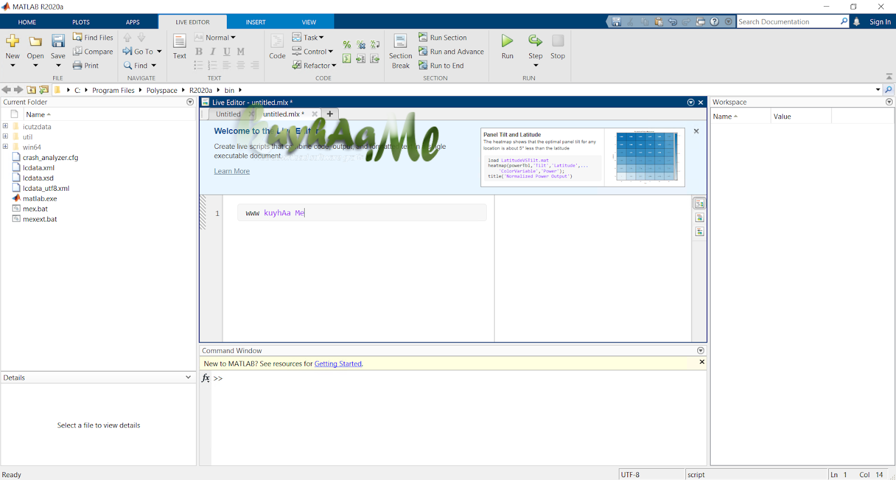Click the Learn More link

click(232, 171)
